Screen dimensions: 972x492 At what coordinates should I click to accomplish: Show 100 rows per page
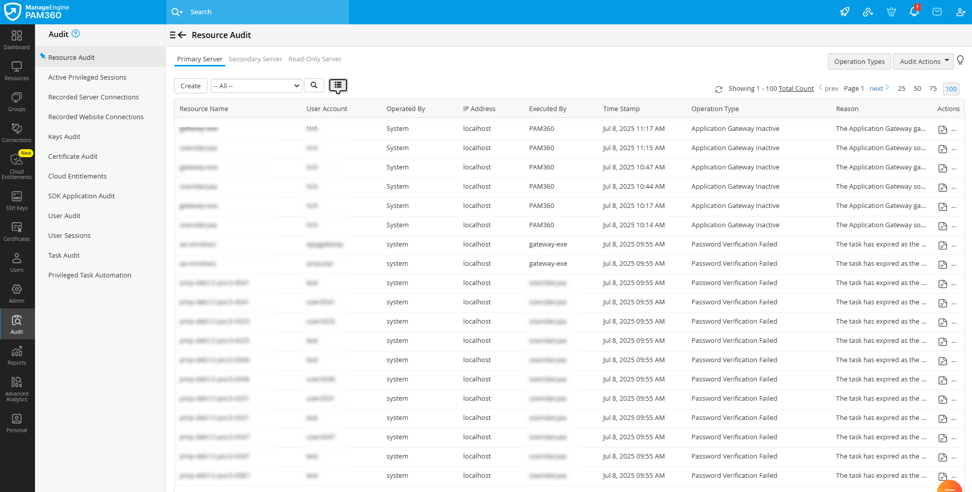point(951,89)
